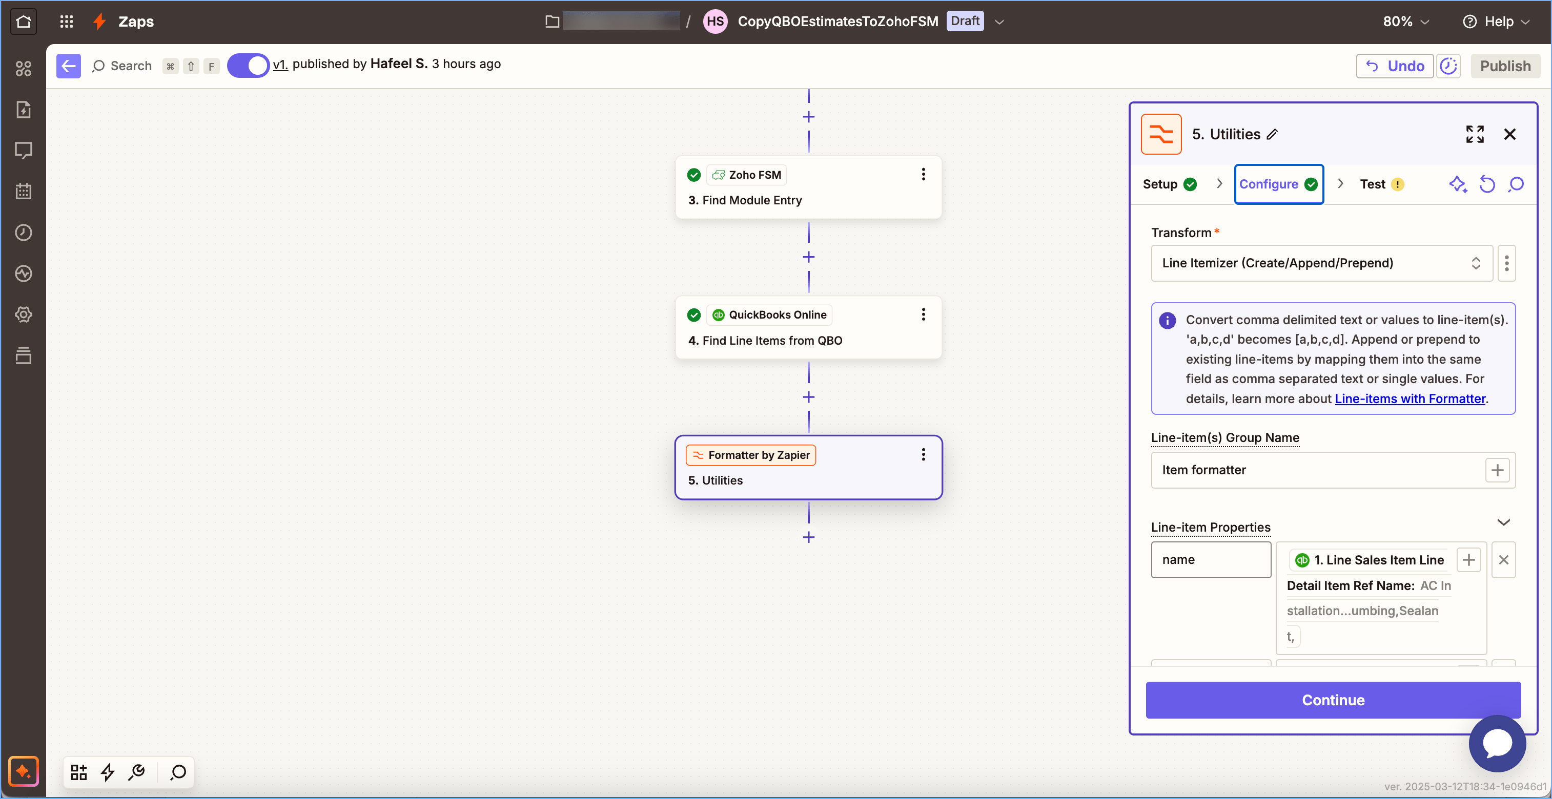
Task: Click the sidebar settings gear icon
Action: [x=24, y=314]
